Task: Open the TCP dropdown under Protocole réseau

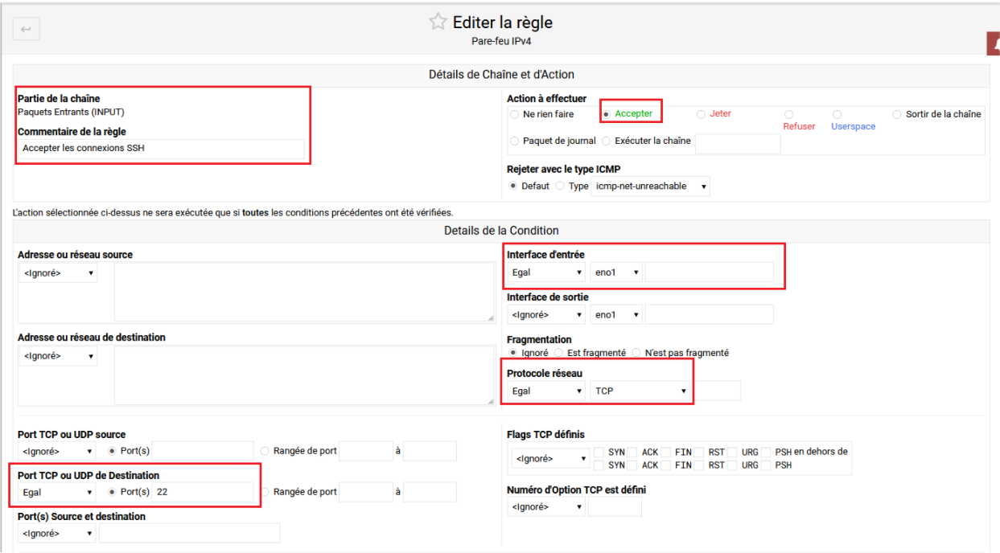Action: pos(640,391)
